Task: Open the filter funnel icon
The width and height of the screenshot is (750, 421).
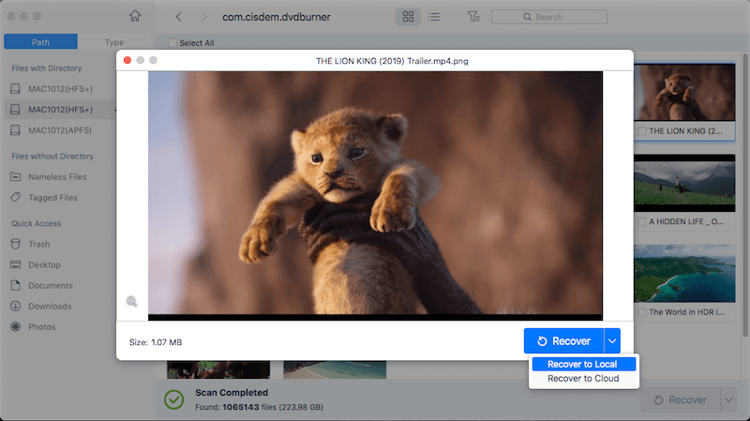Action: (x=473, y=16)
